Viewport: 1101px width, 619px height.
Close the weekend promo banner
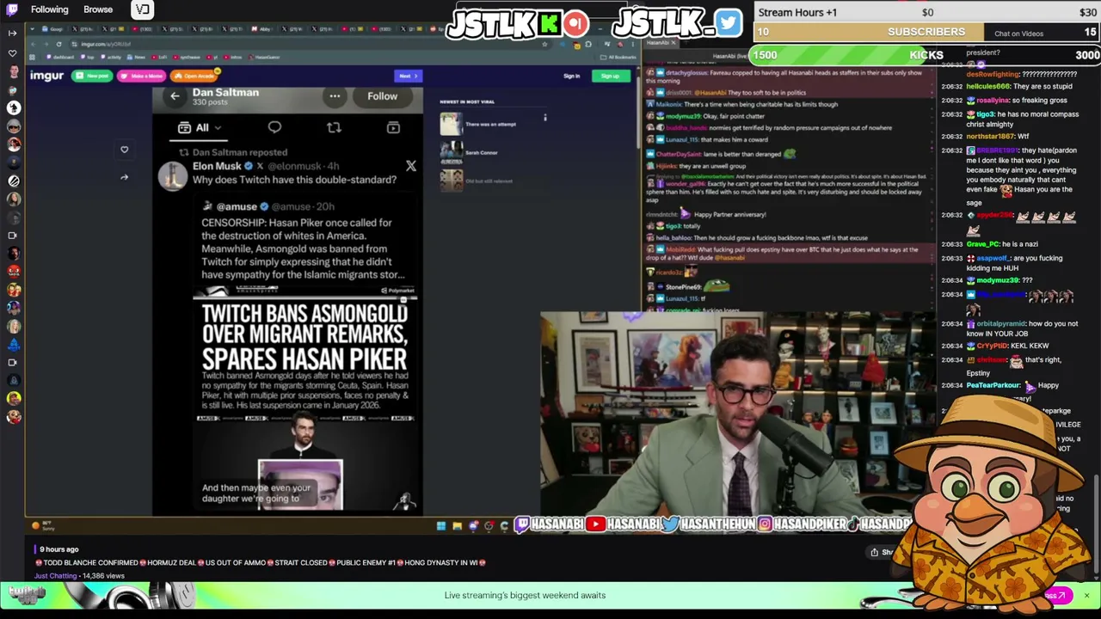coord(1086,596)
